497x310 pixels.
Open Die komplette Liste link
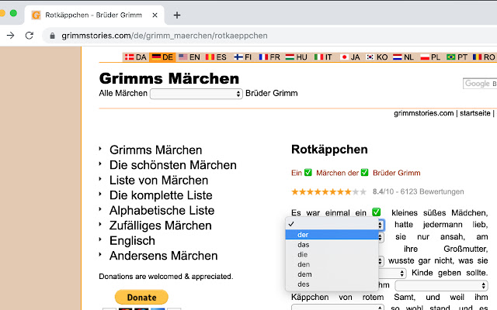tap(161, 195)
